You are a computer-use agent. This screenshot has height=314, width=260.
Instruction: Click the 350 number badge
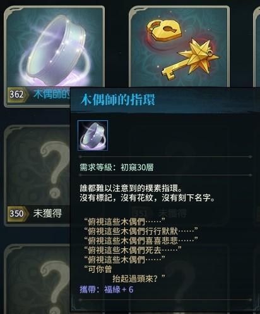18,213
